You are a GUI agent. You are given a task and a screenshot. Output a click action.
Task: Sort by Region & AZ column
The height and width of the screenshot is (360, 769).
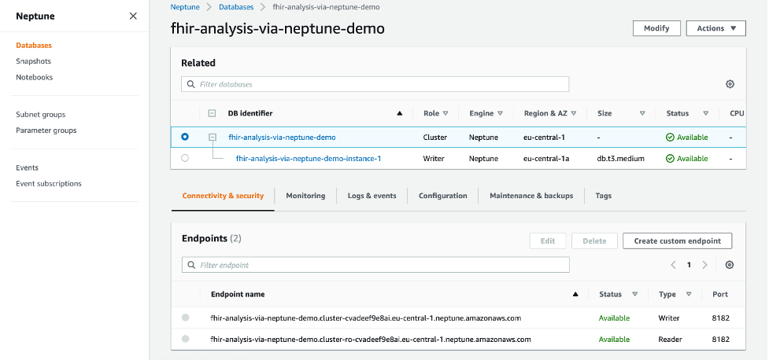[x=573, y=114]
